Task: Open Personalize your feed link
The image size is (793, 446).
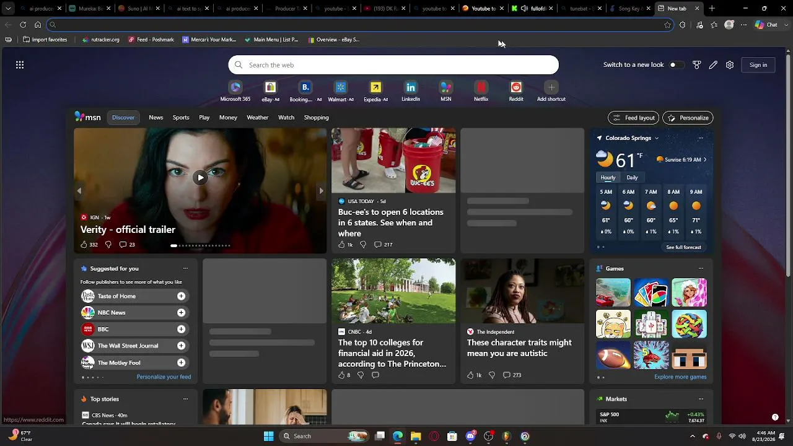Action: point(164,377)
